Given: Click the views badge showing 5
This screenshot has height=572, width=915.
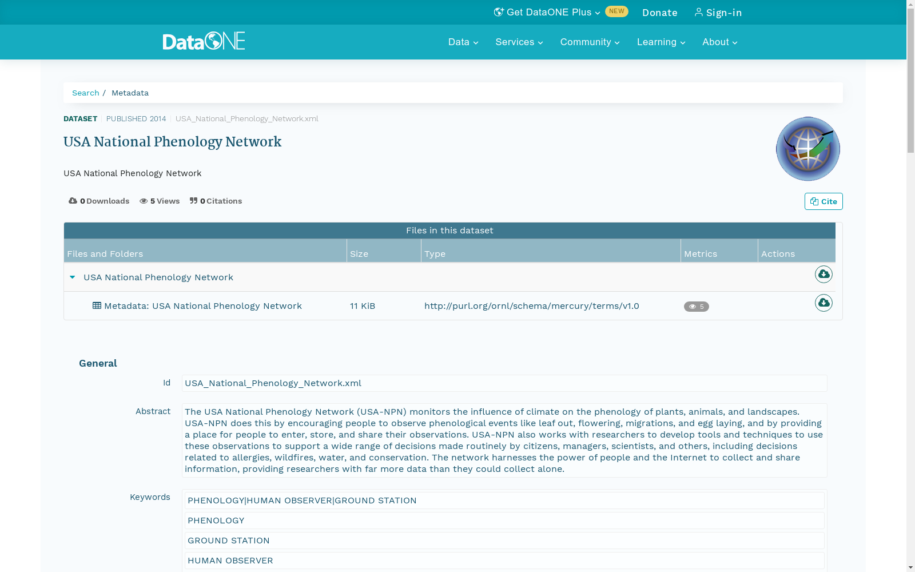Looking at the screenshot, I should pos(697,307).
